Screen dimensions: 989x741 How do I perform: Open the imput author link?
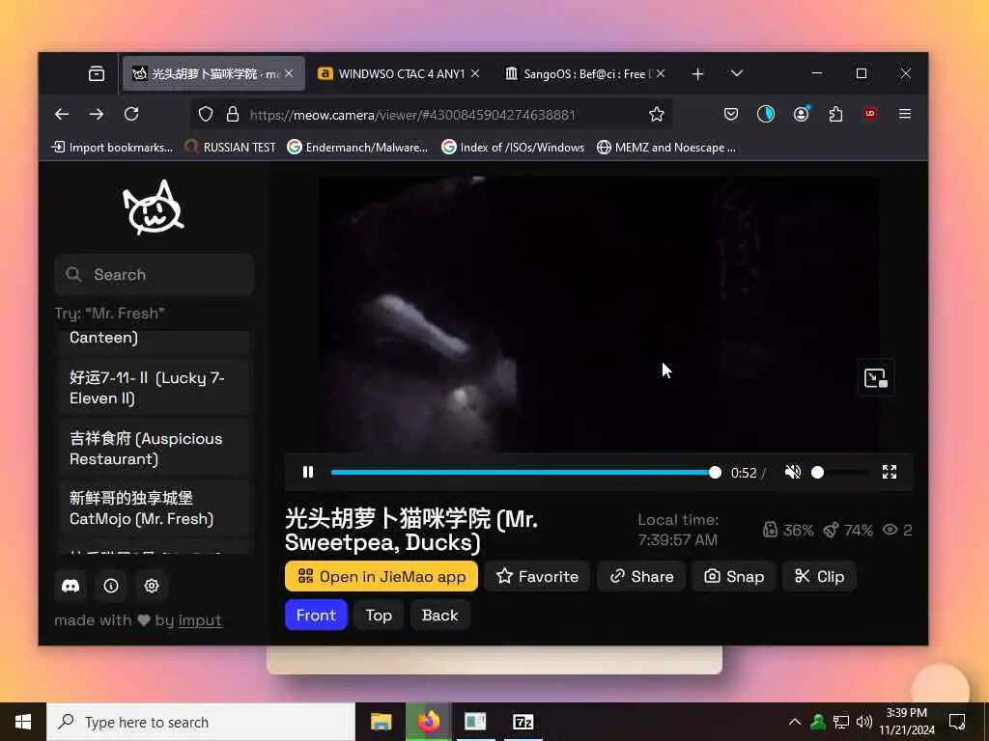200,620
